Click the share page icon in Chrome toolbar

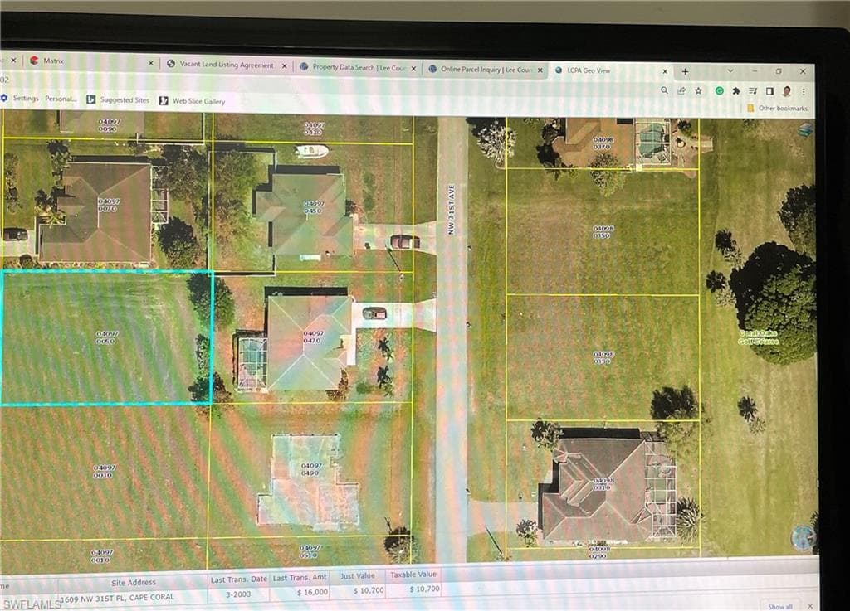681,90
